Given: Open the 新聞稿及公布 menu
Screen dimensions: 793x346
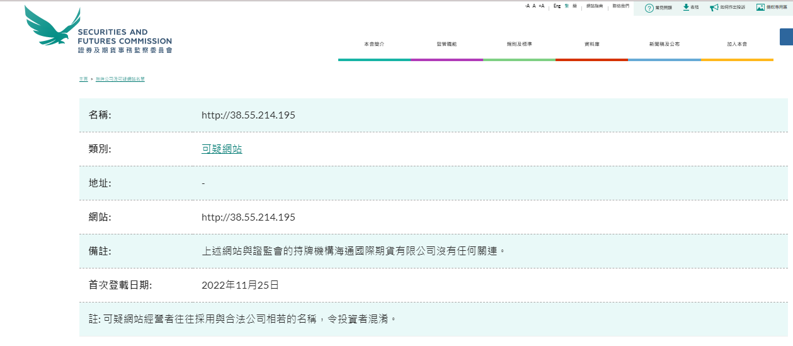Looking at the screenshot, I should (x=665, y=44).
